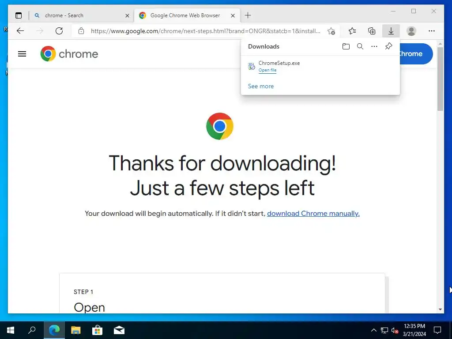Go back to the previous page
Image resolution: width=452 pixels, height=339 pixels.
20,31
